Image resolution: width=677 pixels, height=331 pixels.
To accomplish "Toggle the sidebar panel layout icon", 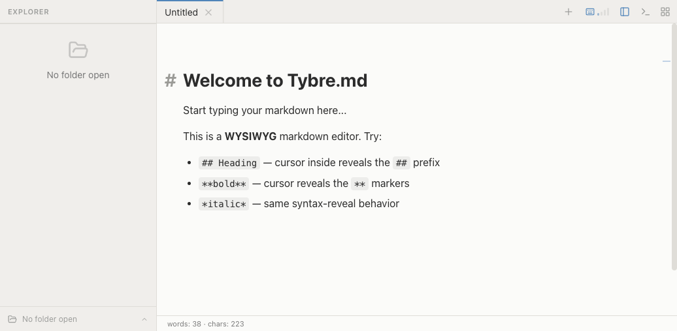I will (624, 12).
